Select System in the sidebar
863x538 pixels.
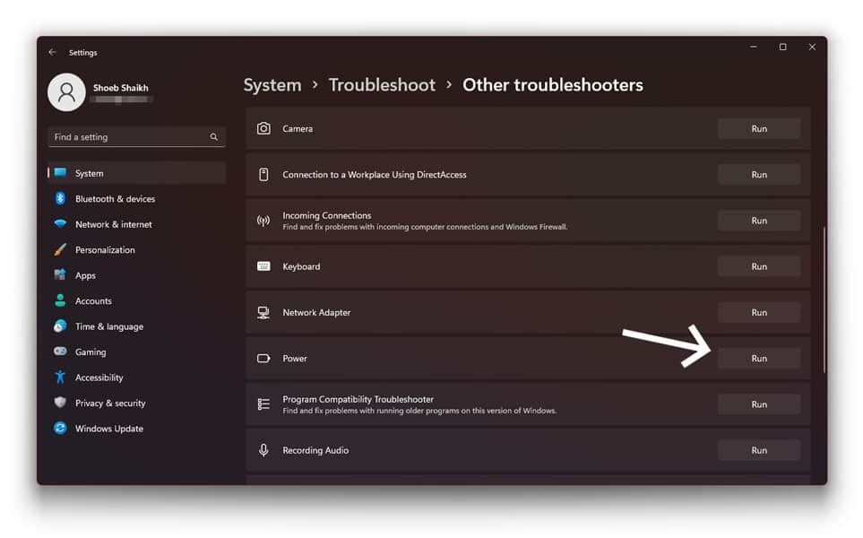136,173
